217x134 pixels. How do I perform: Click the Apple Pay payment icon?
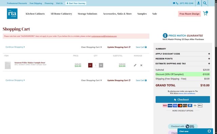[x=200, y=106]
